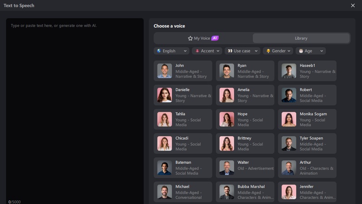Image resolution: width=362 pixels, height=204 pixels.
Task: Expand the Accent filter dropdown
Action: (x=207, y=51)
